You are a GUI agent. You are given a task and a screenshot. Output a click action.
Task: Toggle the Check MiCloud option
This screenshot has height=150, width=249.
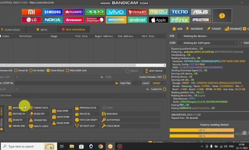48,71
